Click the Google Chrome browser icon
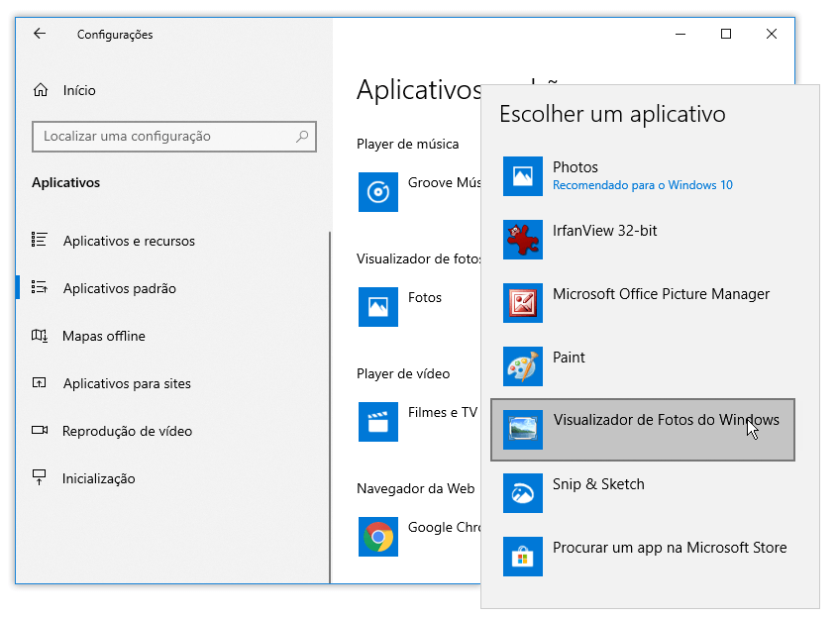837x617 pixels. click(x=377, y=537)
